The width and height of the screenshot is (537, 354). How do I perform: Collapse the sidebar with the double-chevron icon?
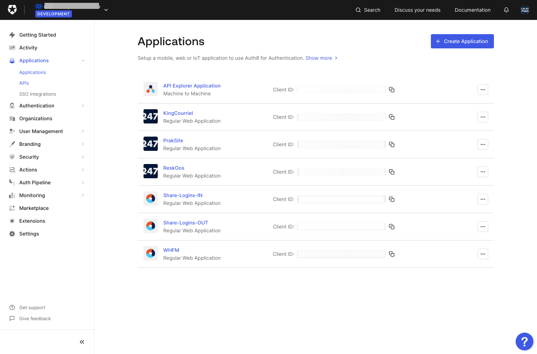point(82,342)
